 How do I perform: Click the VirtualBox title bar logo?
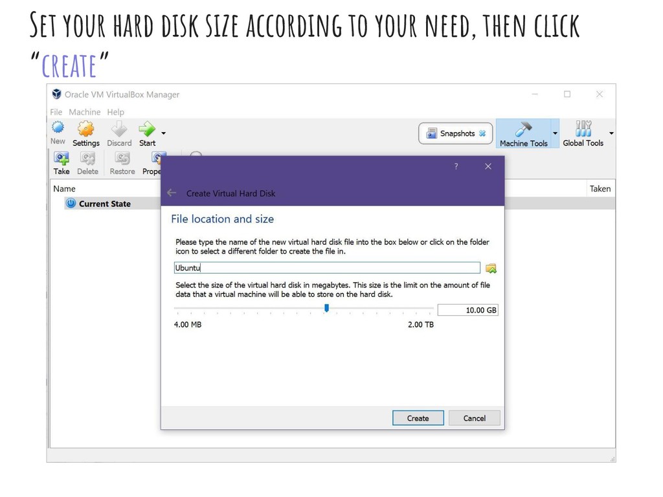[x=56, y=94]
